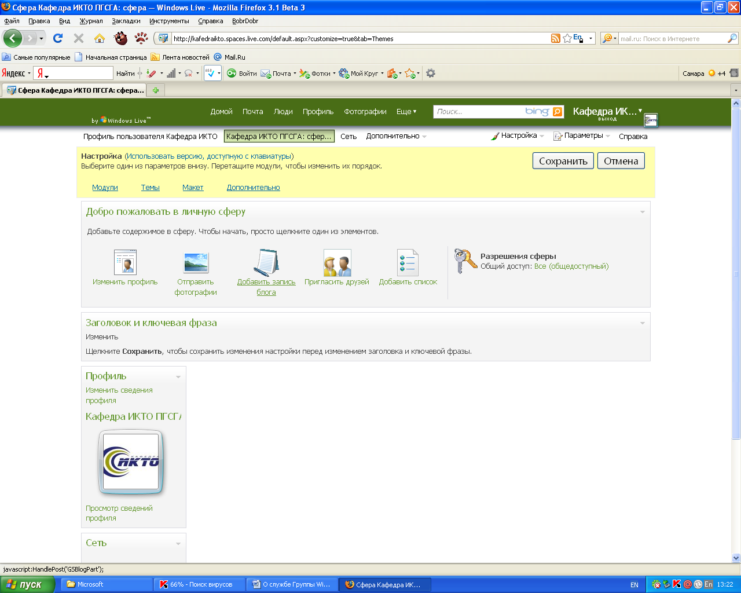Image resolution: width=741 pixels, height=593 pixels.
Task: Bookmark the page with the star icon
Action: (567, 38)
